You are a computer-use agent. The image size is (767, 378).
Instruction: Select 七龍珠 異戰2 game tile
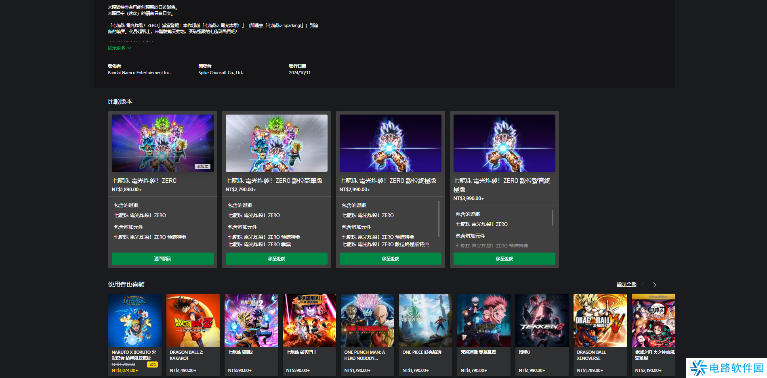coord(251,320)
